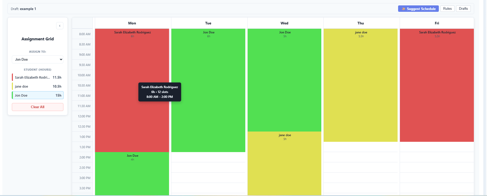Select Jon Doe's 6h block on Tuesday
Viewport: 487px width, 196px height.
pos(208,90)
